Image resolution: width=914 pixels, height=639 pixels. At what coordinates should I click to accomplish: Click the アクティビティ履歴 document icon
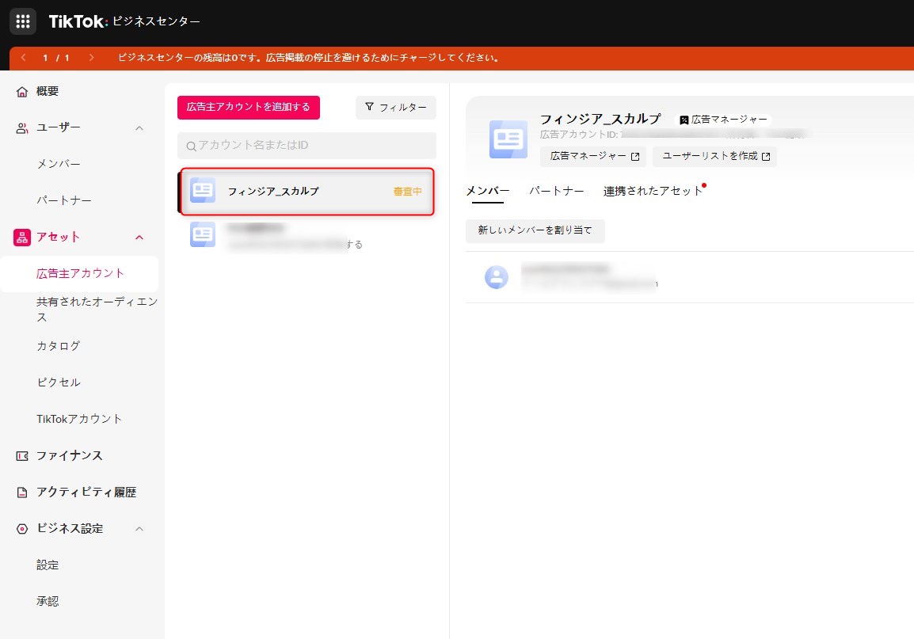22,493
